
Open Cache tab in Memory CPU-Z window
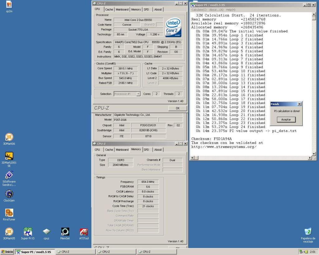(109, 150)
